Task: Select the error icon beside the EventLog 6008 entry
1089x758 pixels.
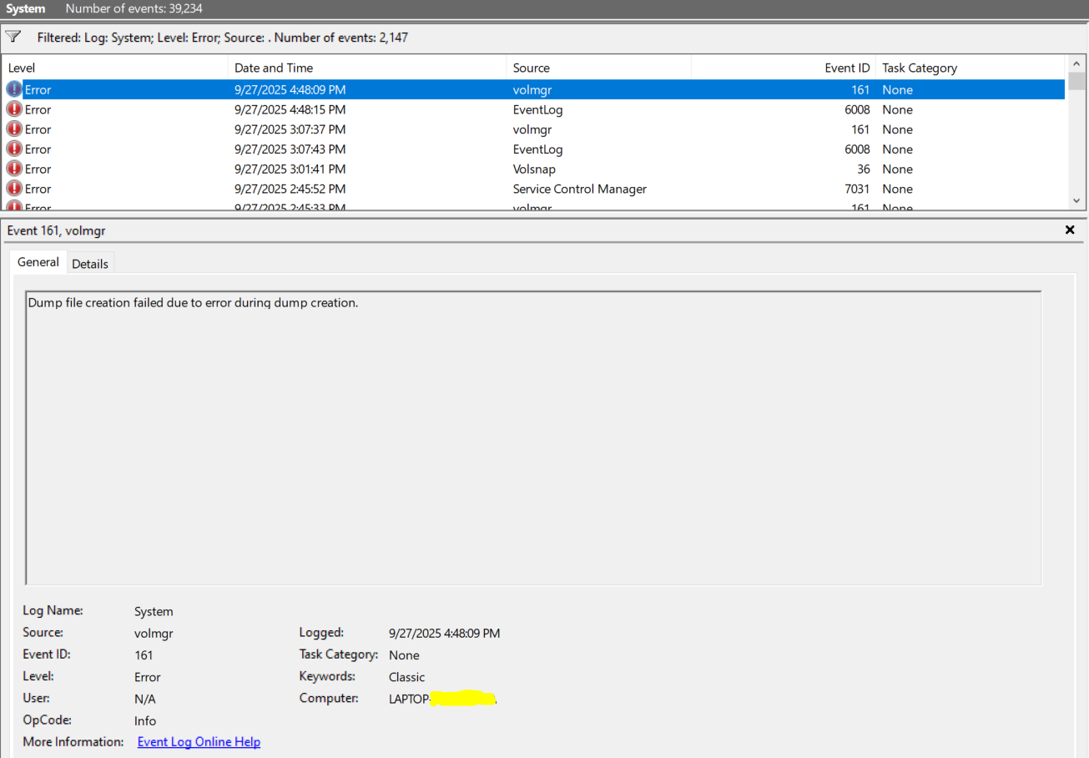Action: click(15, 109)
